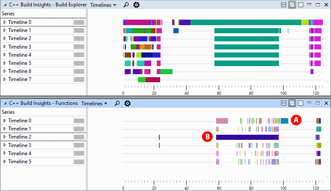Select Timeline 1 label in Functions panel

[20, 129]
